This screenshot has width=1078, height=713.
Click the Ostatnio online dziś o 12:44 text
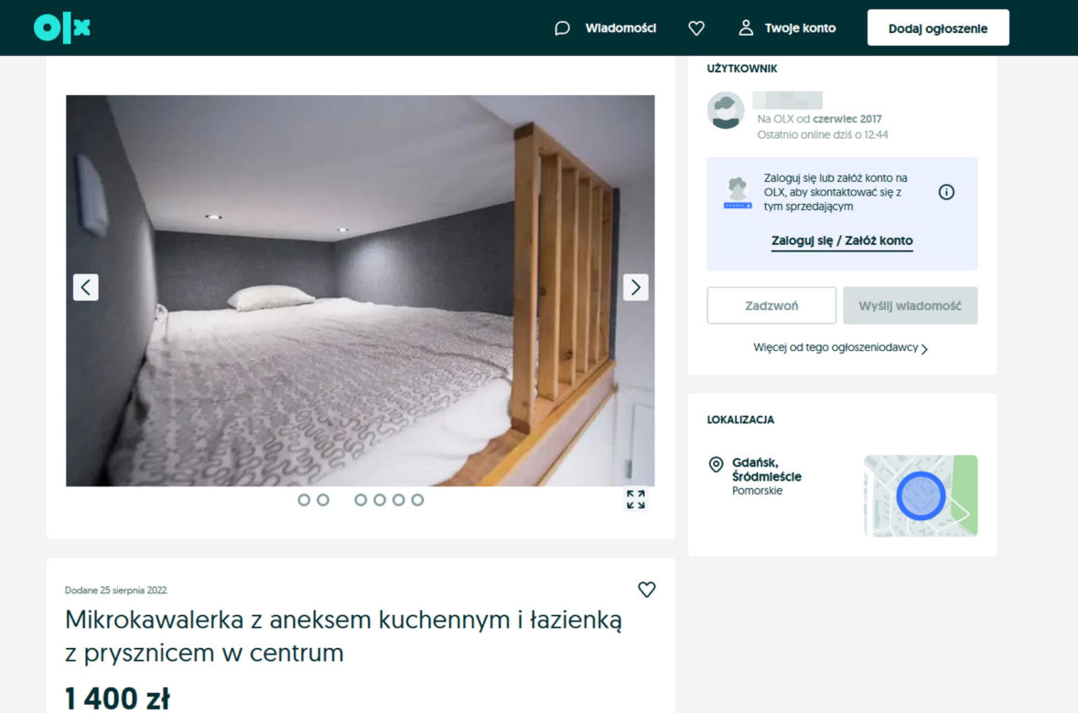pos(823,134)
